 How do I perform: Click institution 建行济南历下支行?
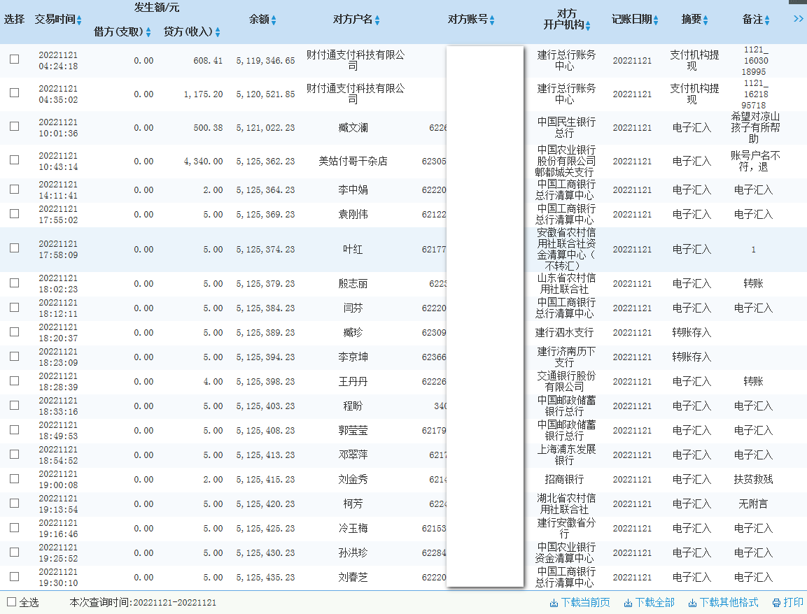[566, 357]
